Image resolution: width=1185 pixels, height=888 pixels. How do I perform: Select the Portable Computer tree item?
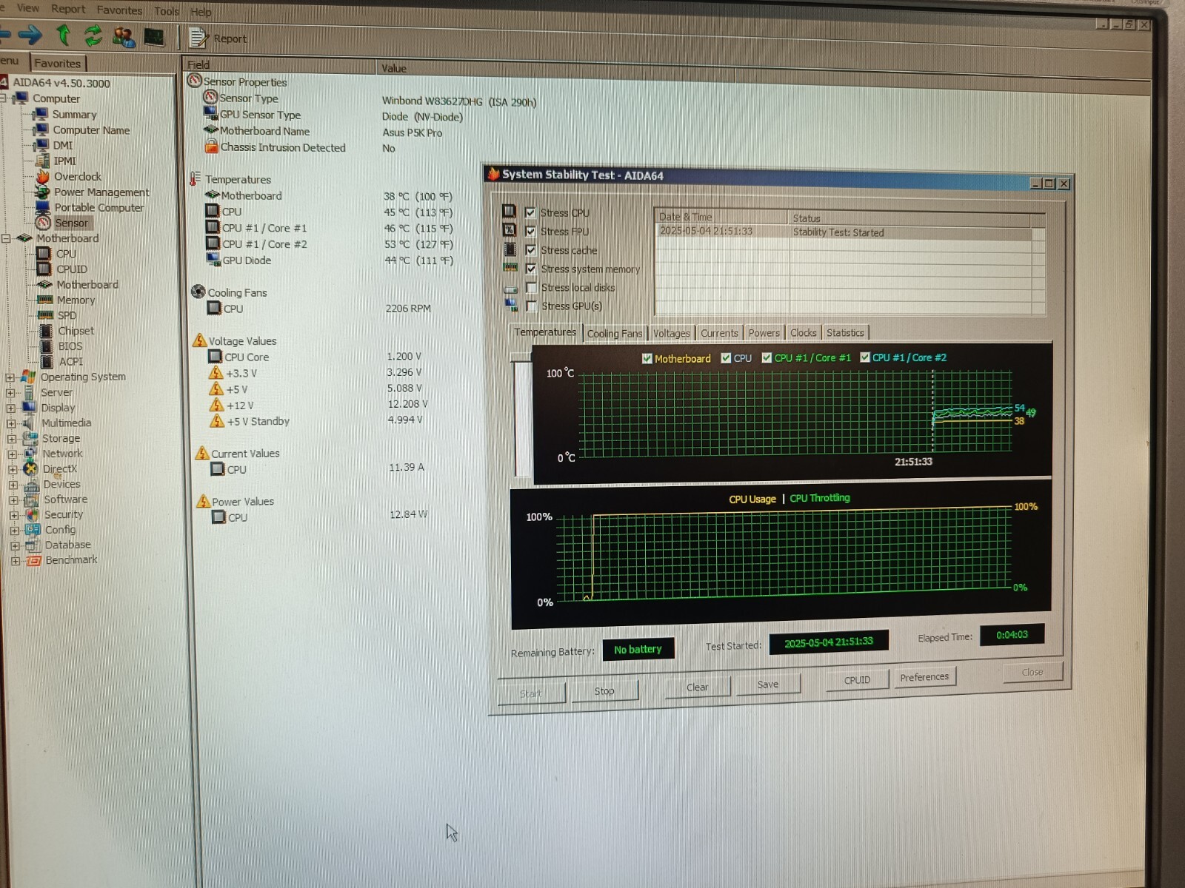(99, 208)
